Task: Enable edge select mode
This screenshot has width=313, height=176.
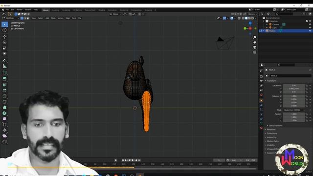Action: pos(25,18)
